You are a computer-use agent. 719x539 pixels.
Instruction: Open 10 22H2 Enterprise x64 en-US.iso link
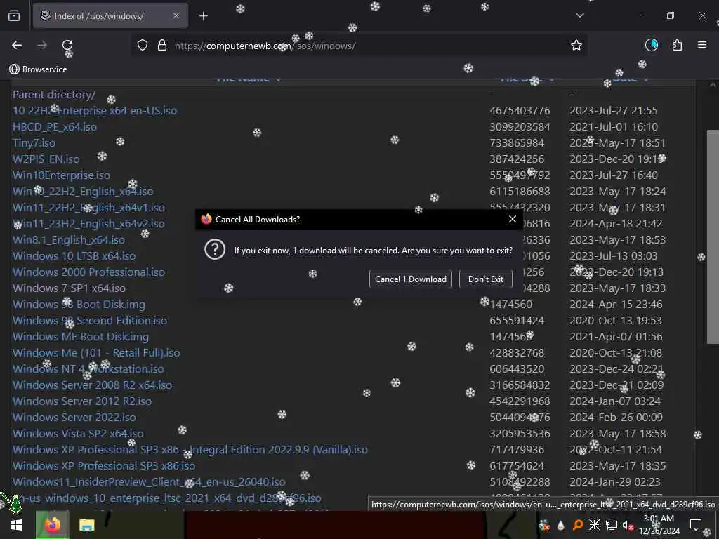tap(95, 110)
